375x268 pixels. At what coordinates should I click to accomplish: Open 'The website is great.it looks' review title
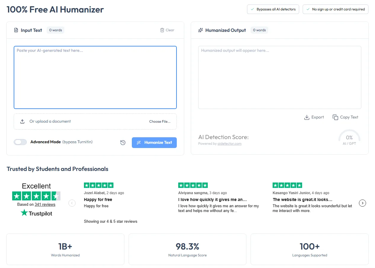click(302, 200)
